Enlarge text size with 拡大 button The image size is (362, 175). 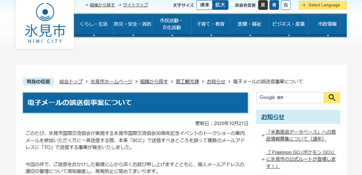click(x=220, y=5)
